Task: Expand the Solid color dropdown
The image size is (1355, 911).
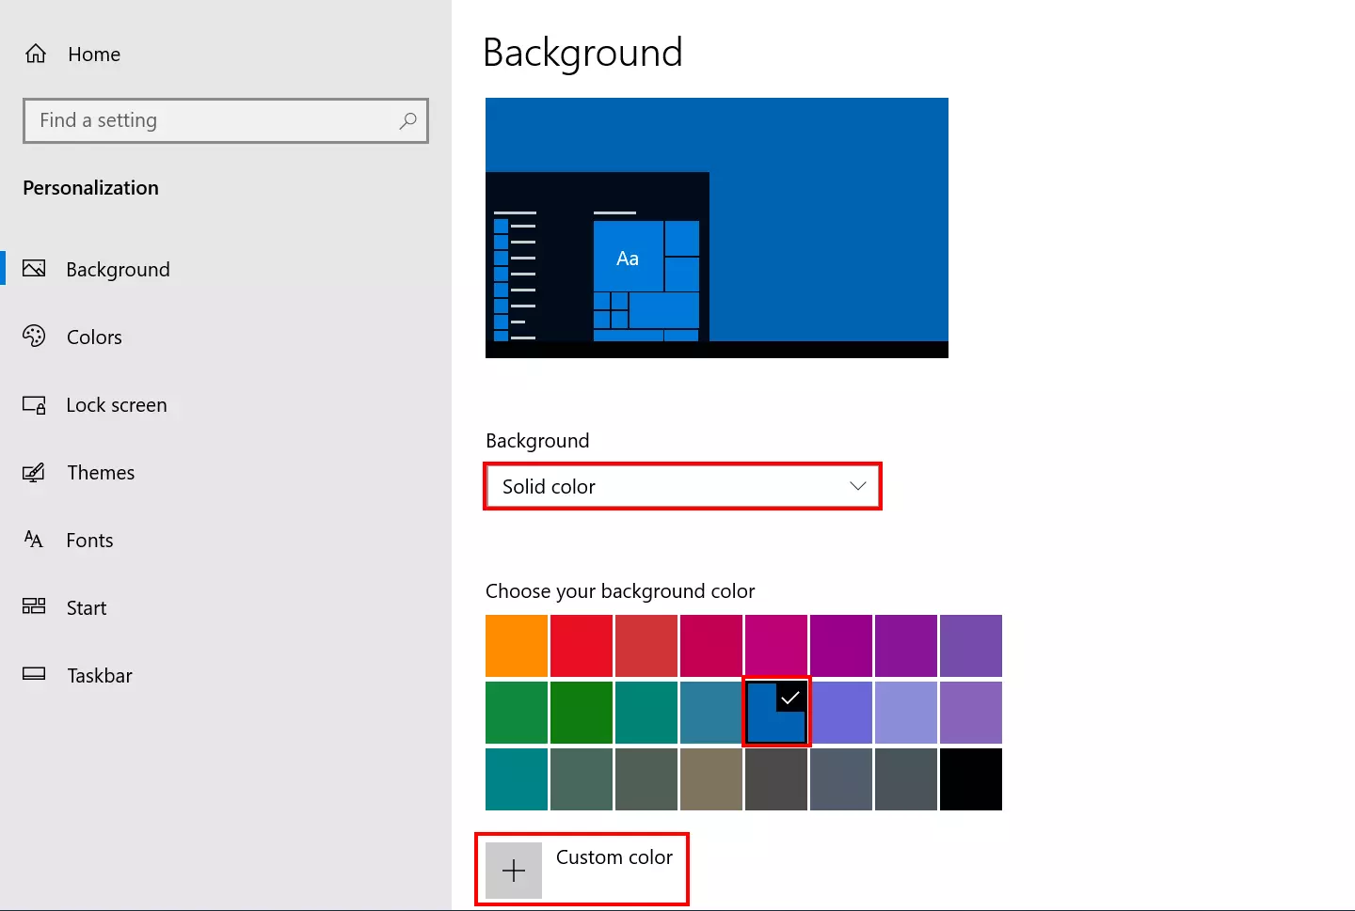Action: pos(682,486)
